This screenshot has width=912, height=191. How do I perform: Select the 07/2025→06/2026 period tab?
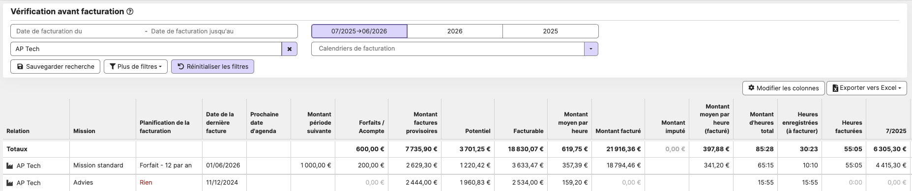[359, 31]
